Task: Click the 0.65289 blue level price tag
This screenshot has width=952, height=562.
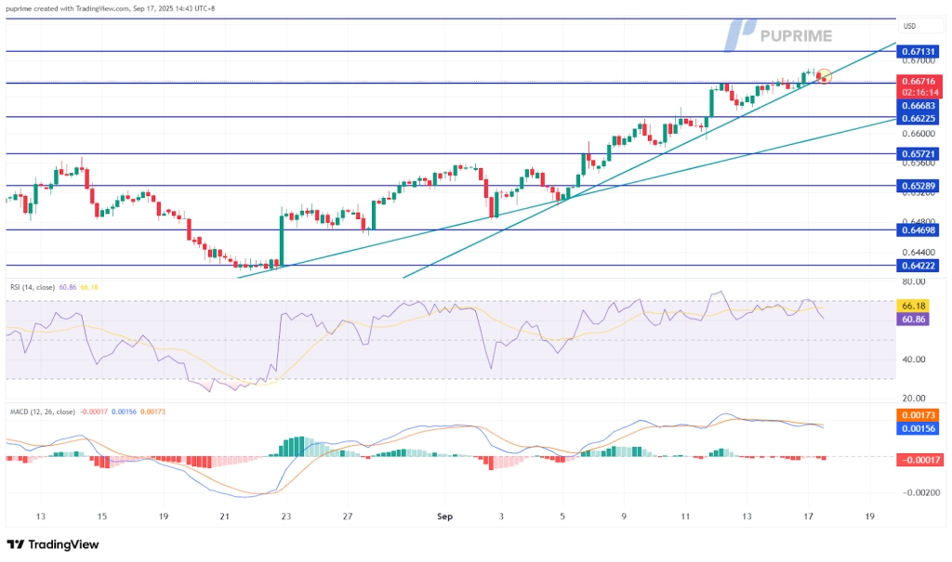Action: pos(919,186)
